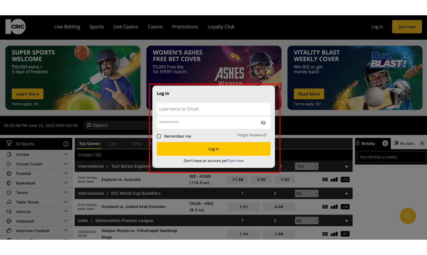Open statistics bars for England vs. Australia
427x255 pixels.
tap(334, 179)
